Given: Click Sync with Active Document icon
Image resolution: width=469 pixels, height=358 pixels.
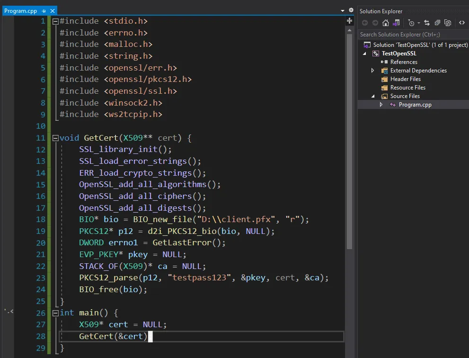Looking at the screenshot, I should [x=427, y=23].
